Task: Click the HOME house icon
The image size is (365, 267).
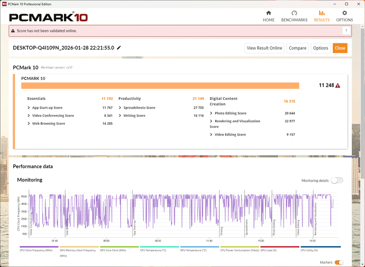Action: click(268, 14)
